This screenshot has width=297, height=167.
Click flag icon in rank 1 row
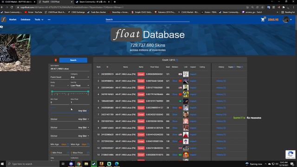(x=180, y=74)
